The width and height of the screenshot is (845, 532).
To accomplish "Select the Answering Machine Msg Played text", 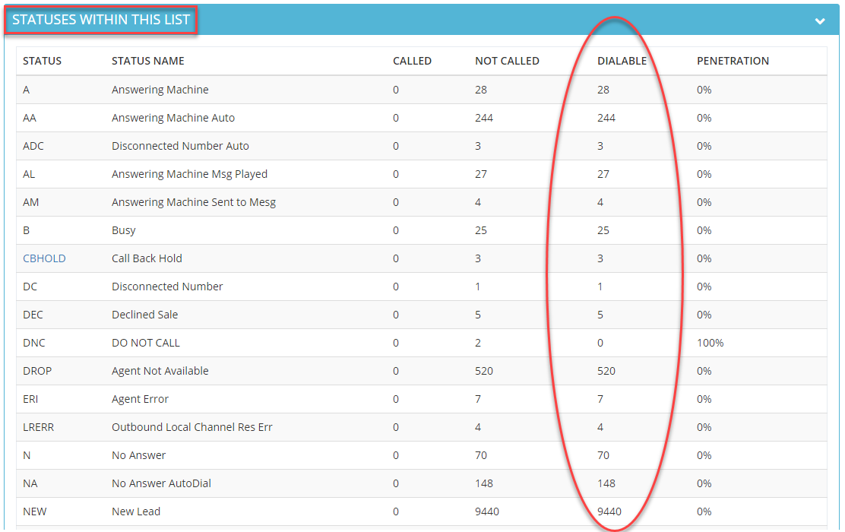I will click(x=189, y=174).
